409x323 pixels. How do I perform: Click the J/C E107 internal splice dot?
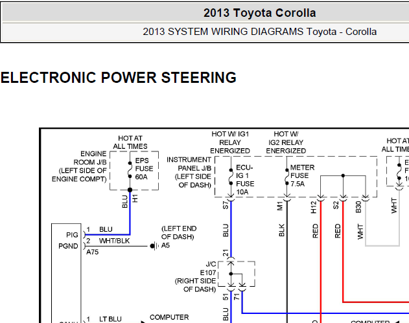[x=231, y=274]
